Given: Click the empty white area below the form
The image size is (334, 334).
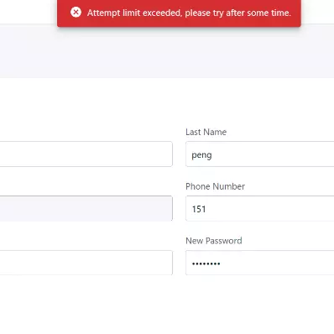Looking at the screenshot, I should coord(167,305).
